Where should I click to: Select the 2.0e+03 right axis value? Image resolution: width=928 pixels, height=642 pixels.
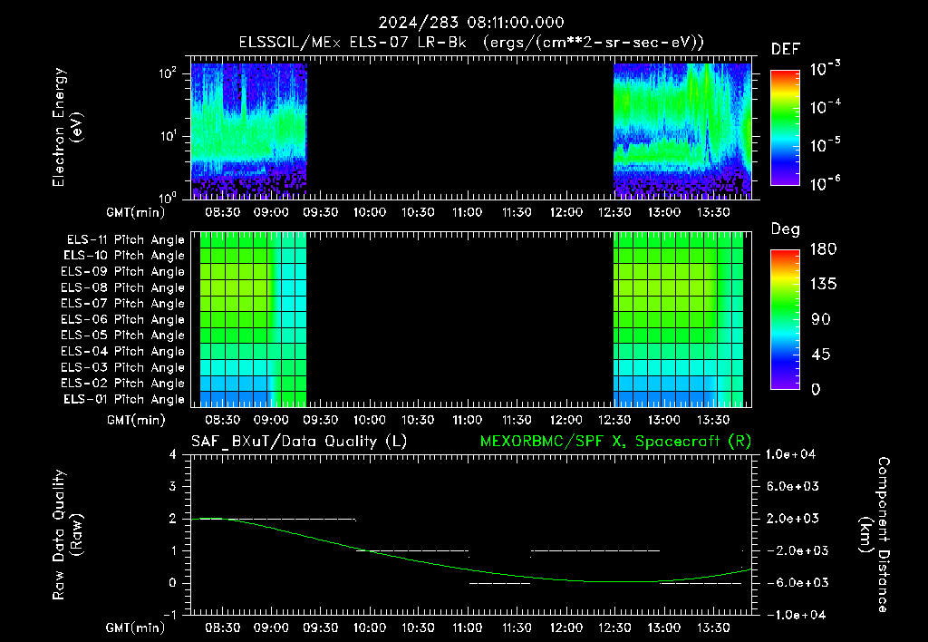[x=792, y=519]
